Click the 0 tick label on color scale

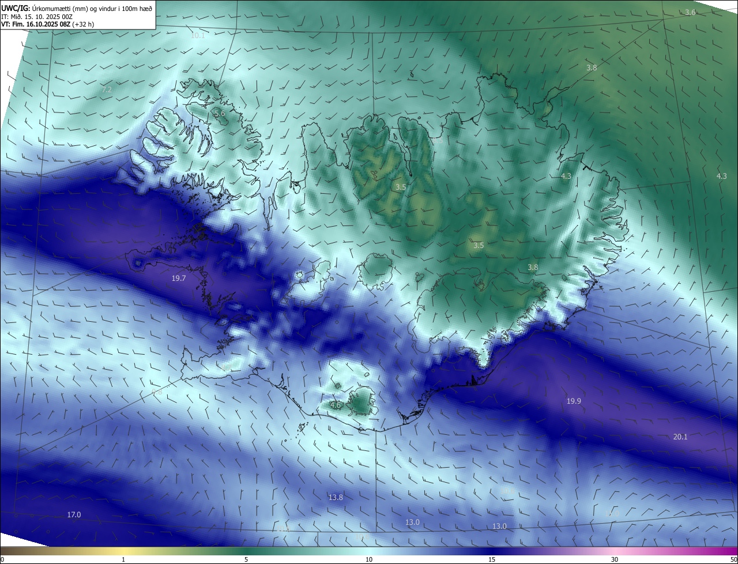click(2, 559)
